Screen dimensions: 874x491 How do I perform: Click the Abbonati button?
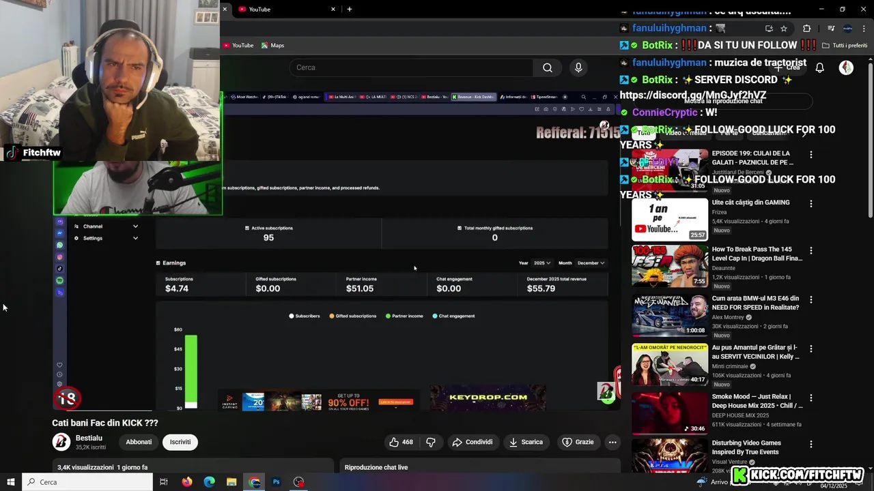click(139, 442)
